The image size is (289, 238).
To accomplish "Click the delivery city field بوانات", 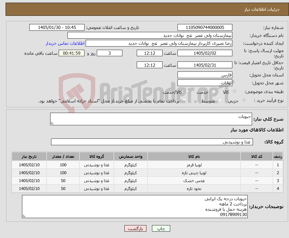I will tap(205, 83).
